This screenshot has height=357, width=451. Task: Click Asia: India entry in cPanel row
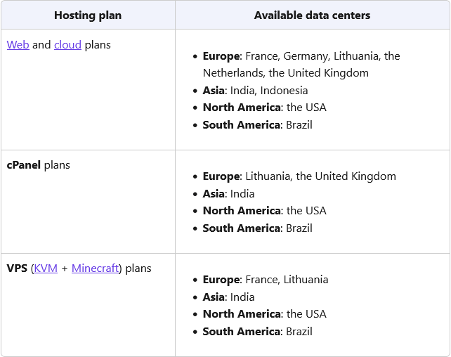point(228,194)
